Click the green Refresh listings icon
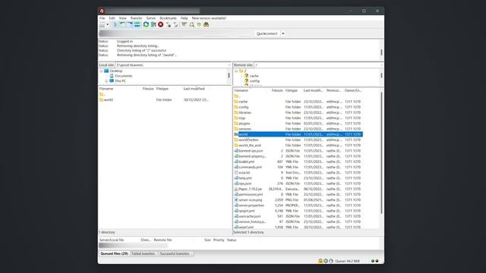The image size is (486, 273). (146, 25)
